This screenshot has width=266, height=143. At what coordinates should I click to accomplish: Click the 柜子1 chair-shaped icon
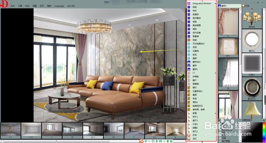point(189,117)
